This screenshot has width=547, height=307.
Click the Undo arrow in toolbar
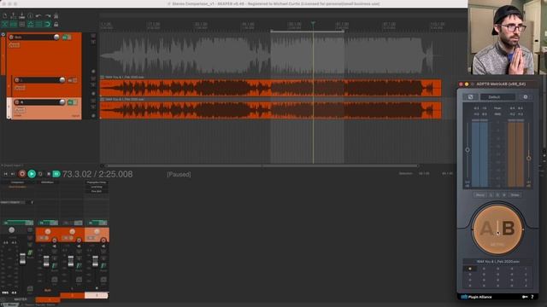[38, 15]
